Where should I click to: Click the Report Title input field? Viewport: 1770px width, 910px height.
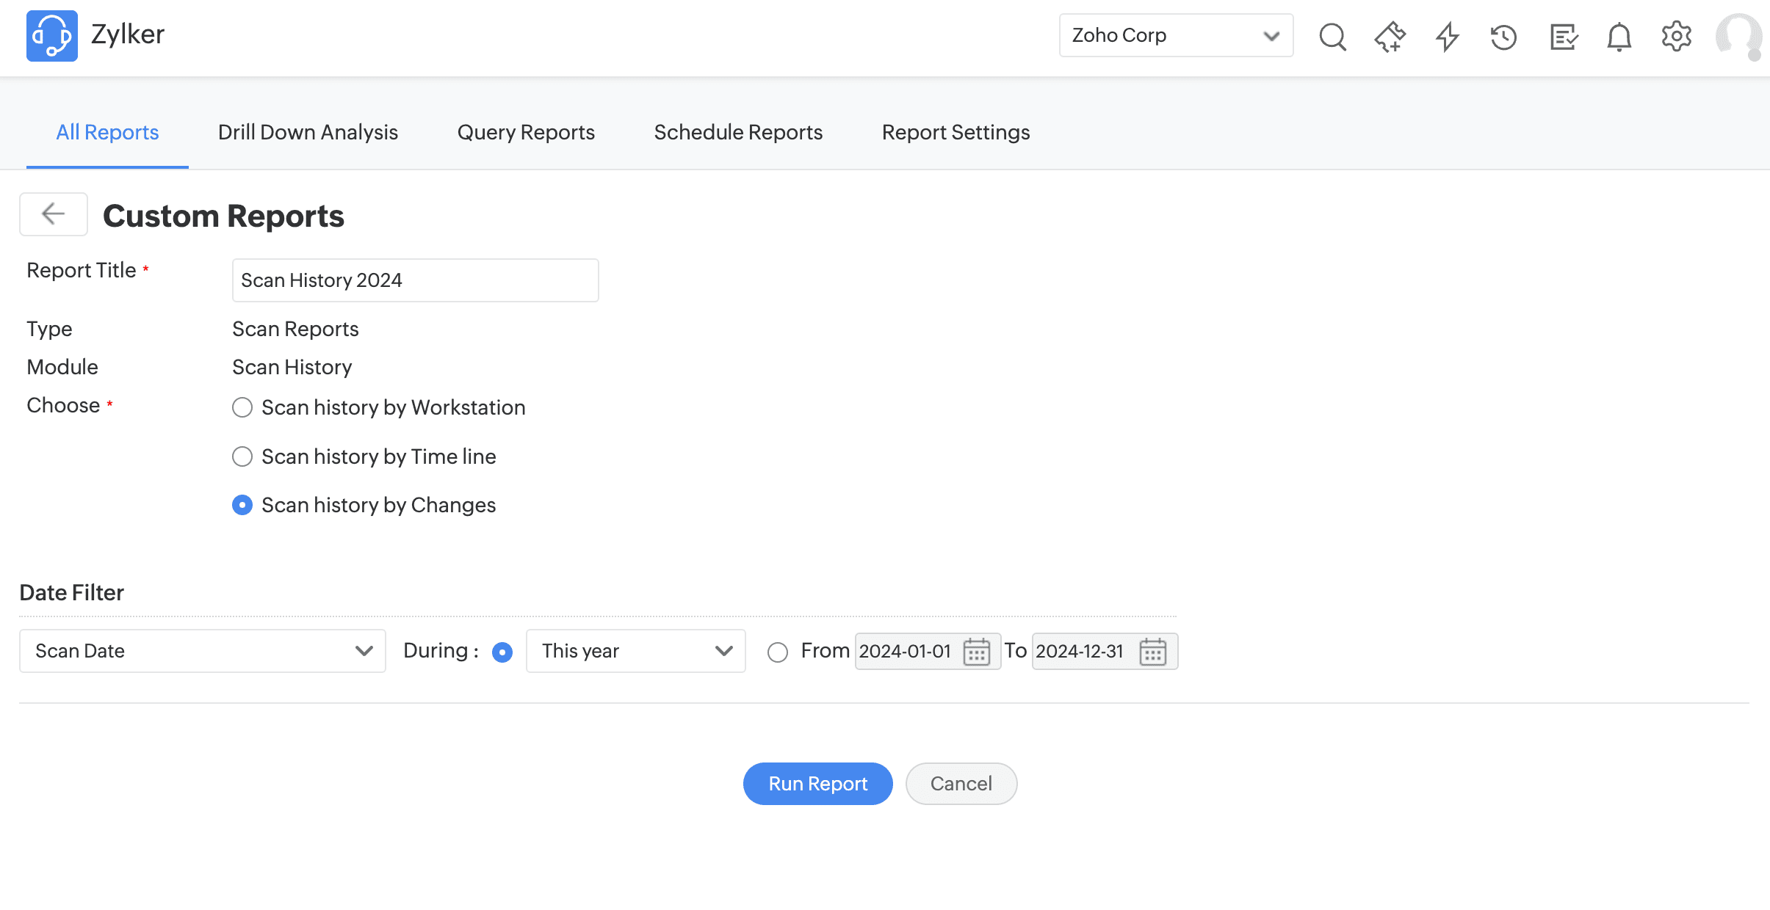[415, 280]
